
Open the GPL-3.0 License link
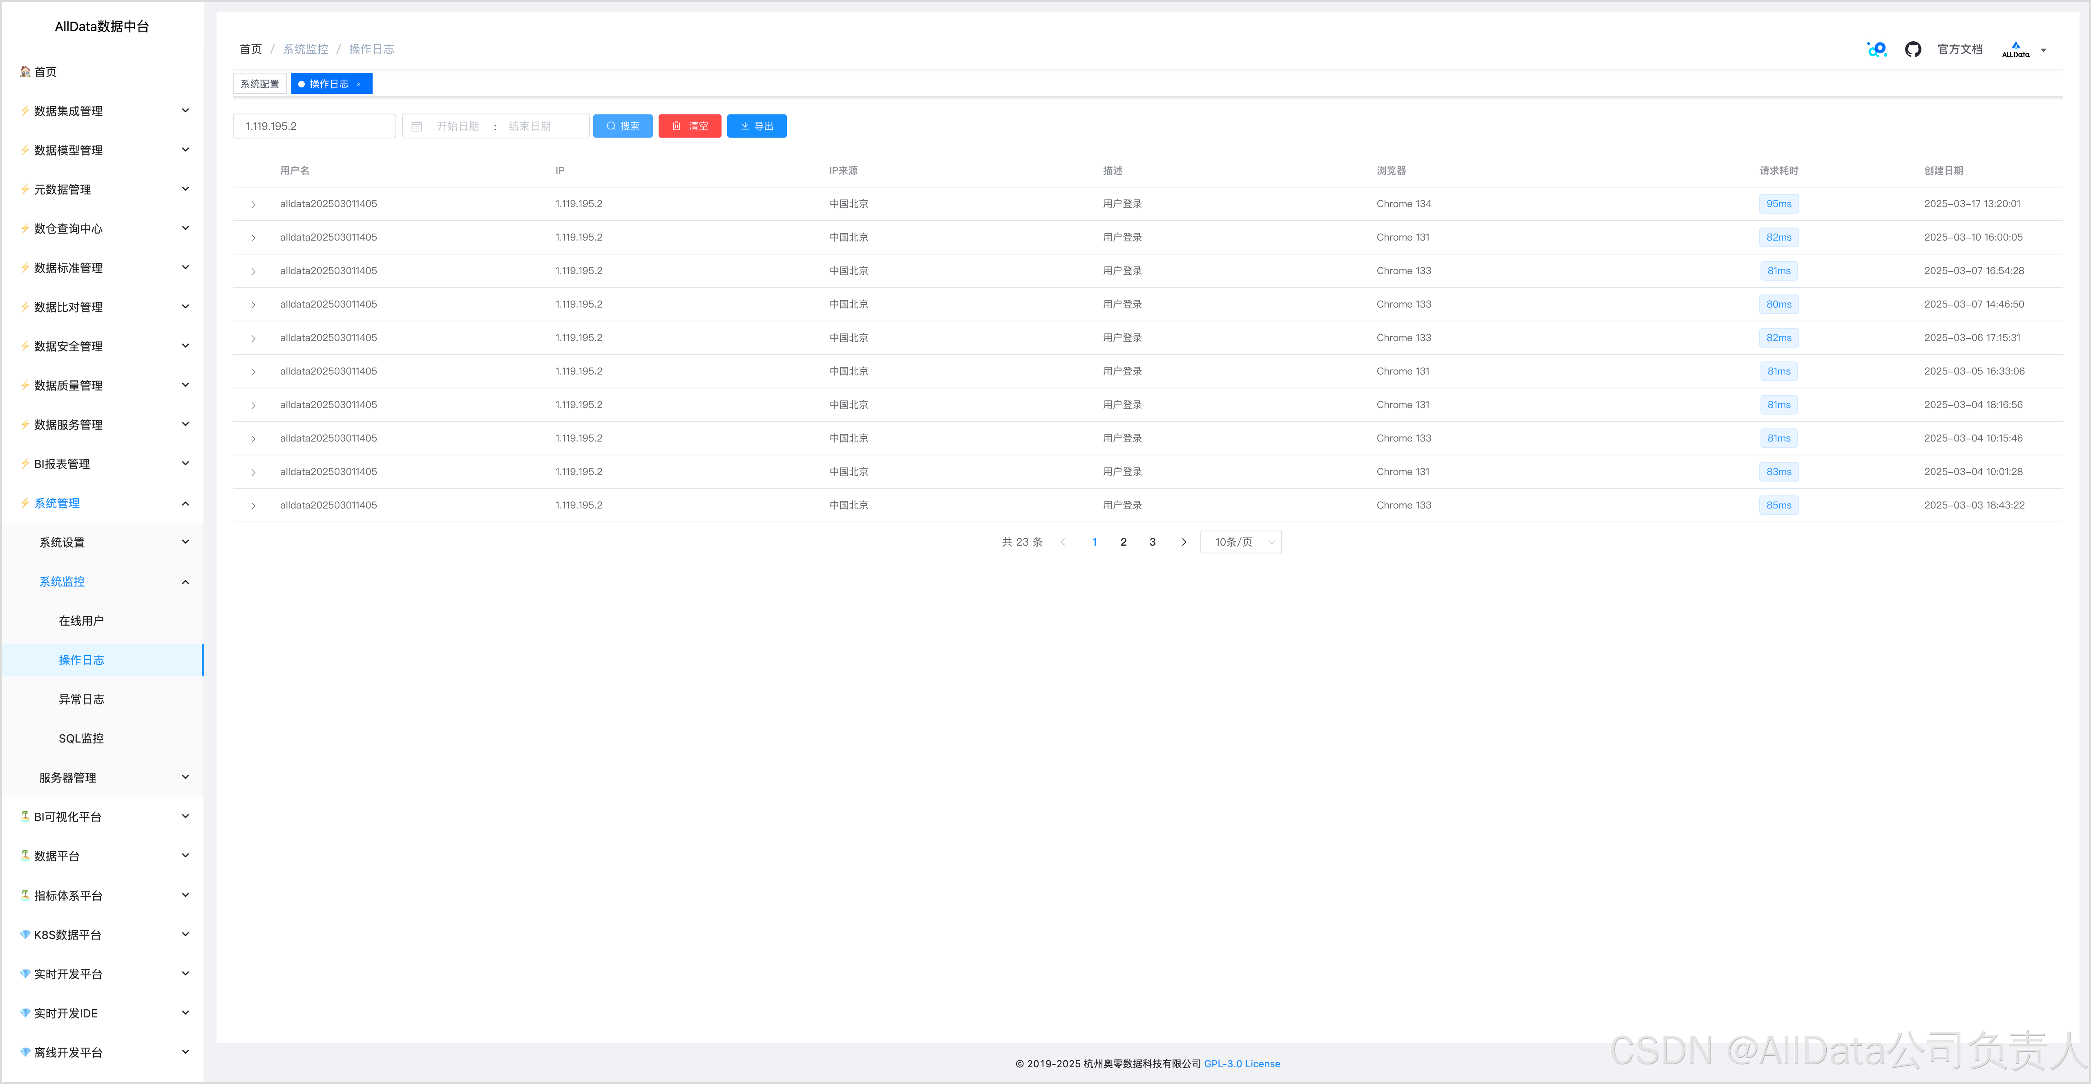pyautogui.click(x=1241, y=1064)
